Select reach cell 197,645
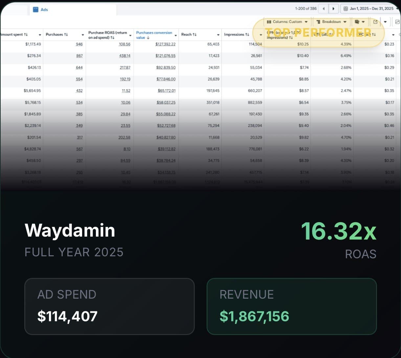This screenshot has height=358, width=401. tap(213, 91)
